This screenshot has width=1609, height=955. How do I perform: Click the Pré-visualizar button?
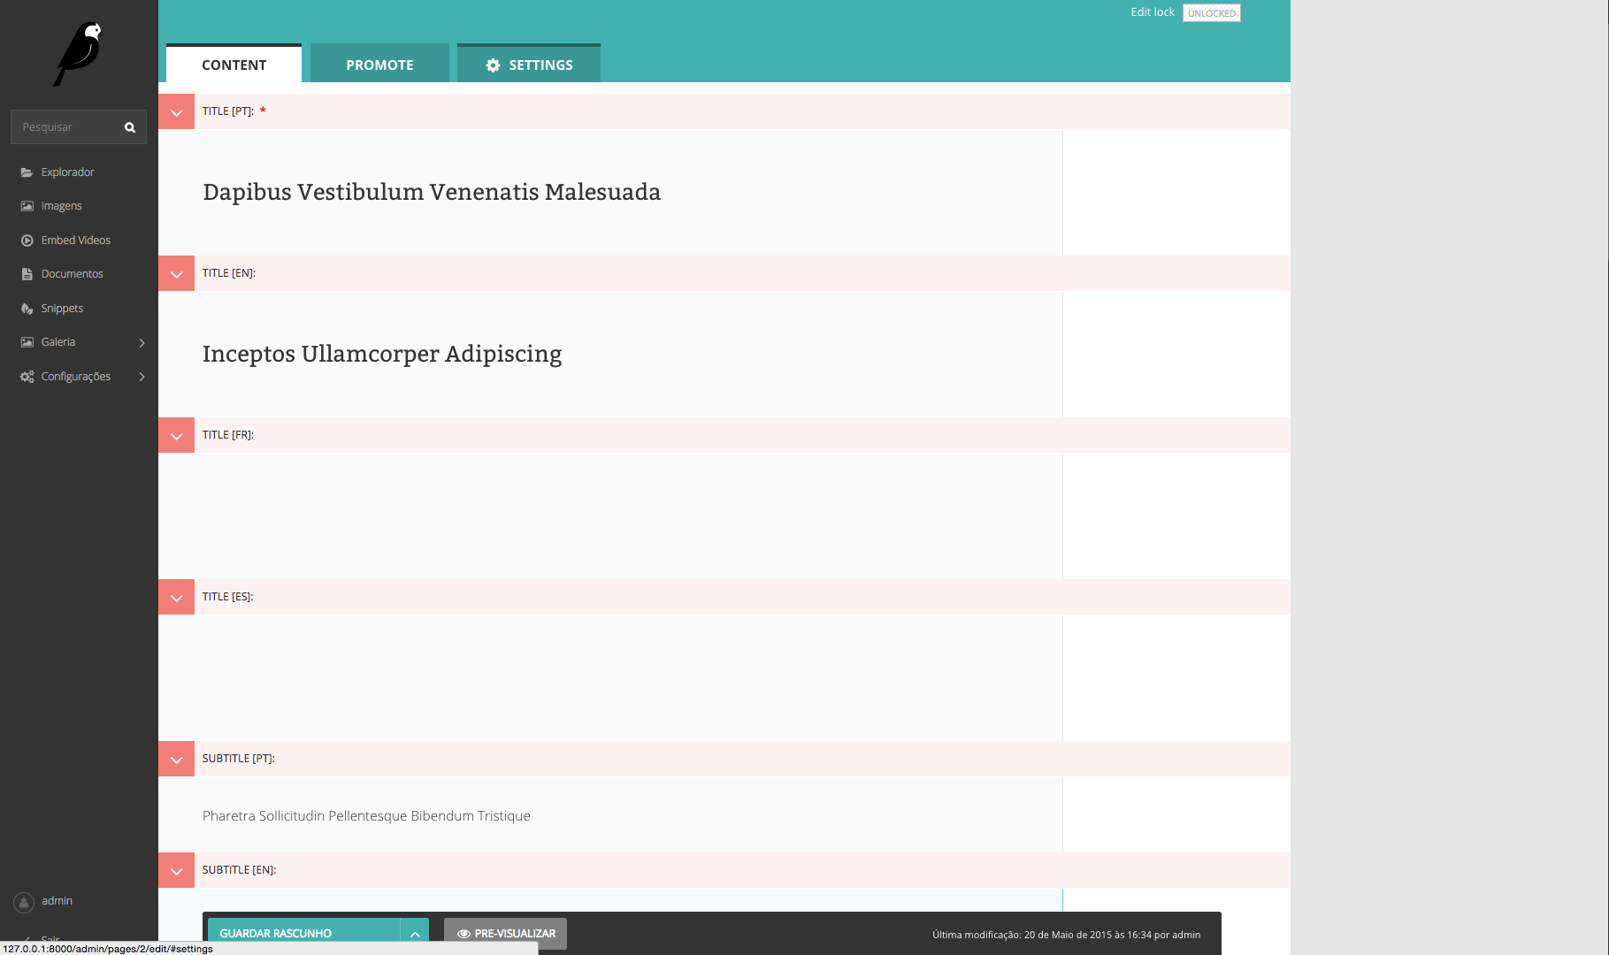pos(505,934)
